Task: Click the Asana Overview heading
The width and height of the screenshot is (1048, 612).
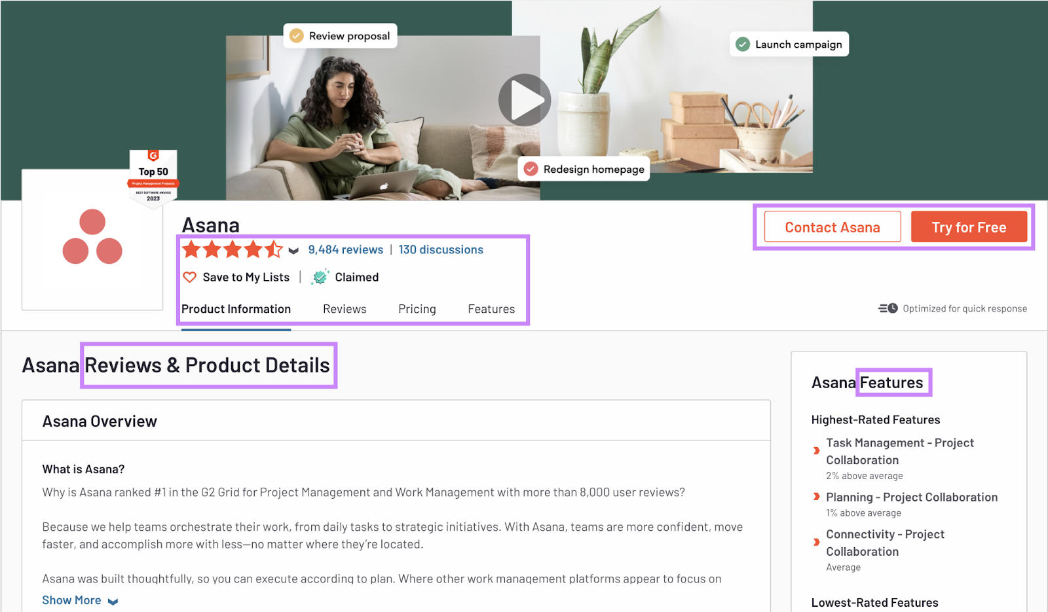Action: pyautogui.click(x=100, y=422)
